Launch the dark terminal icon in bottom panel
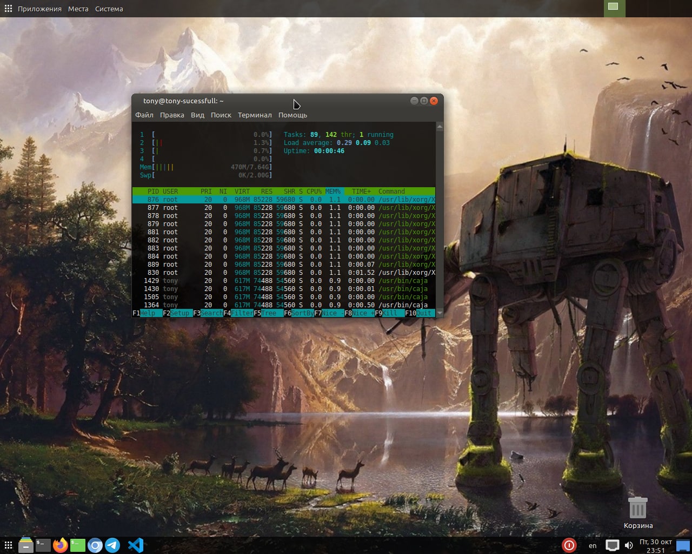692x554 pixels. point(43,545)
